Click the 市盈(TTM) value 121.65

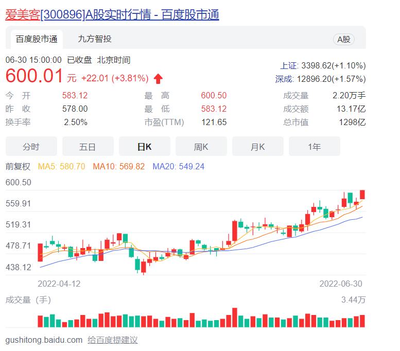tap(214, 122)
